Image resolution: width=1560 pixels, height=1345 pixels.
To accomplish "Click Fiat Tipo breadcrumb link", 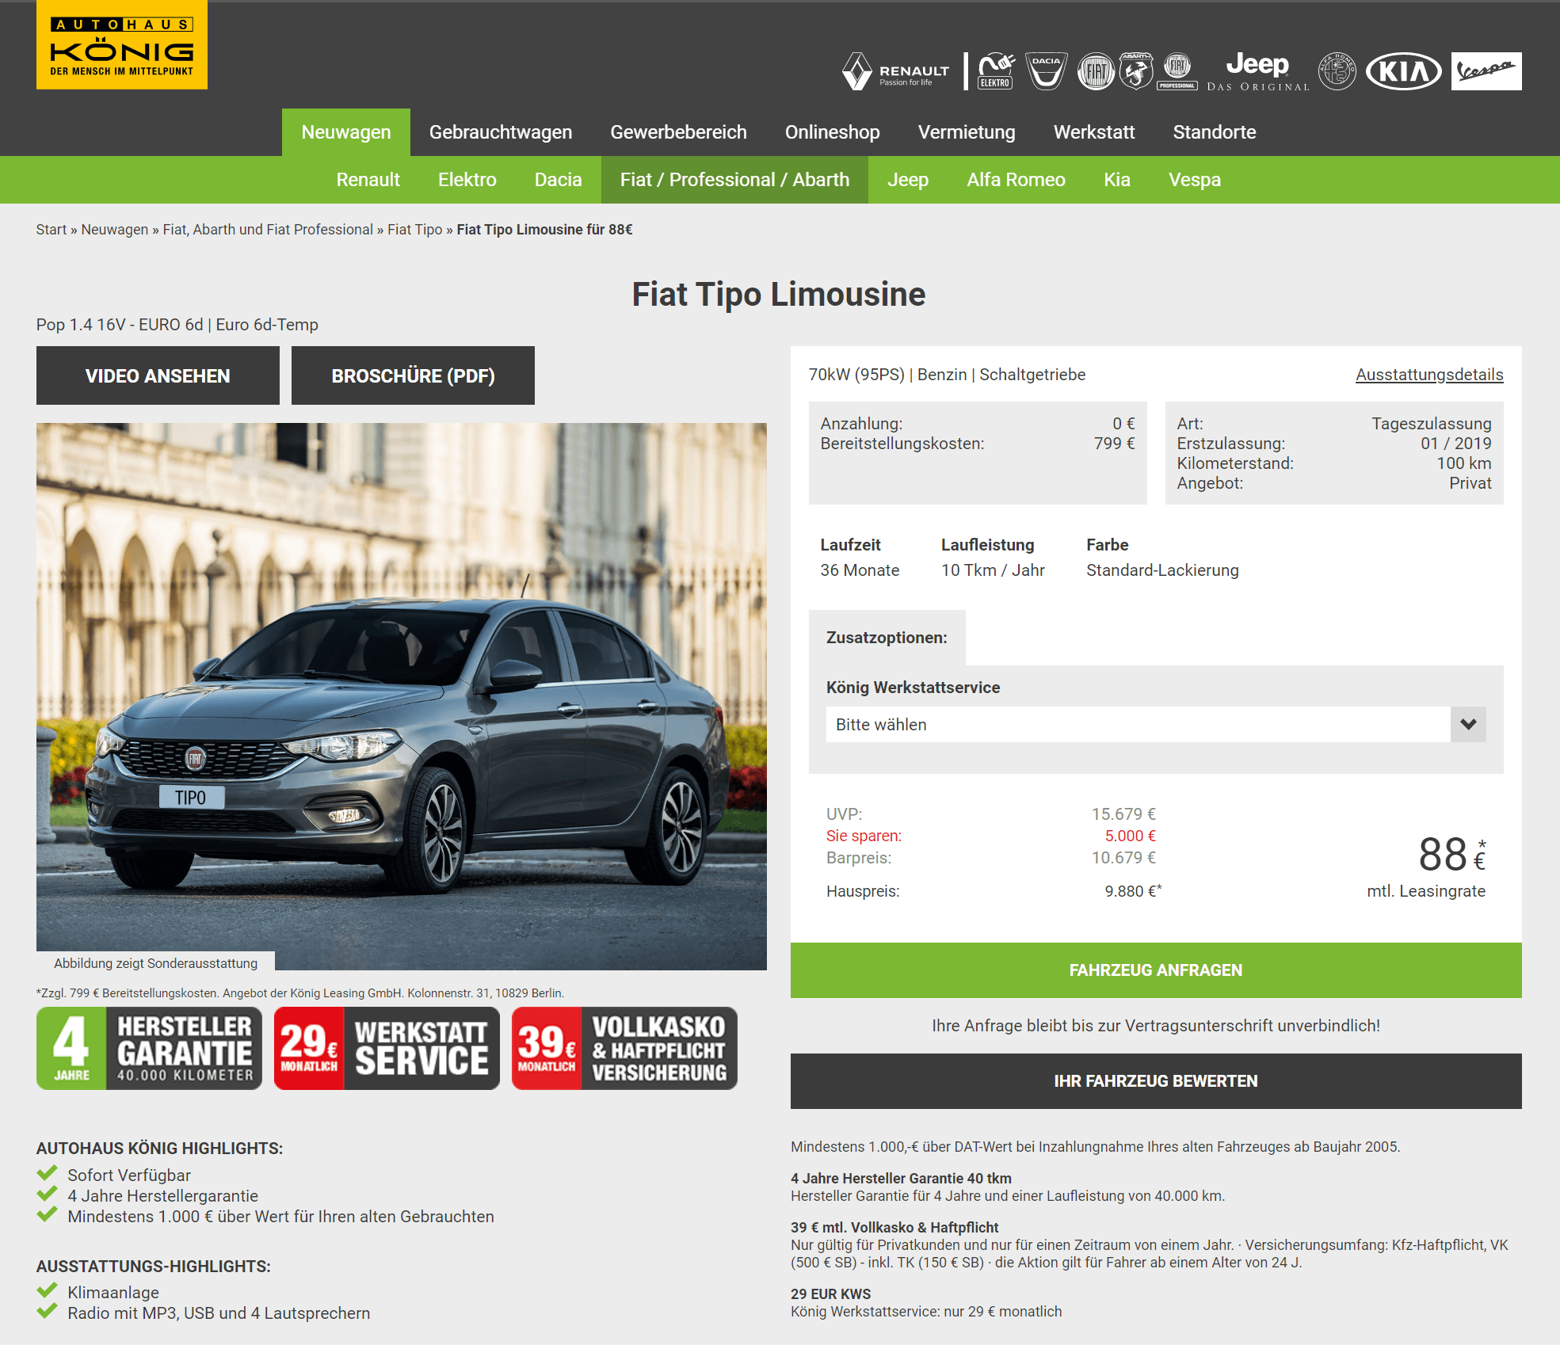I will 415,230.
